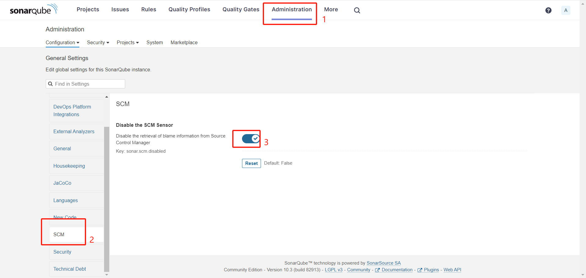The height and width of the screenshot is (278, 586).
Task: Open Quality Gates
Action: (241, 9)
